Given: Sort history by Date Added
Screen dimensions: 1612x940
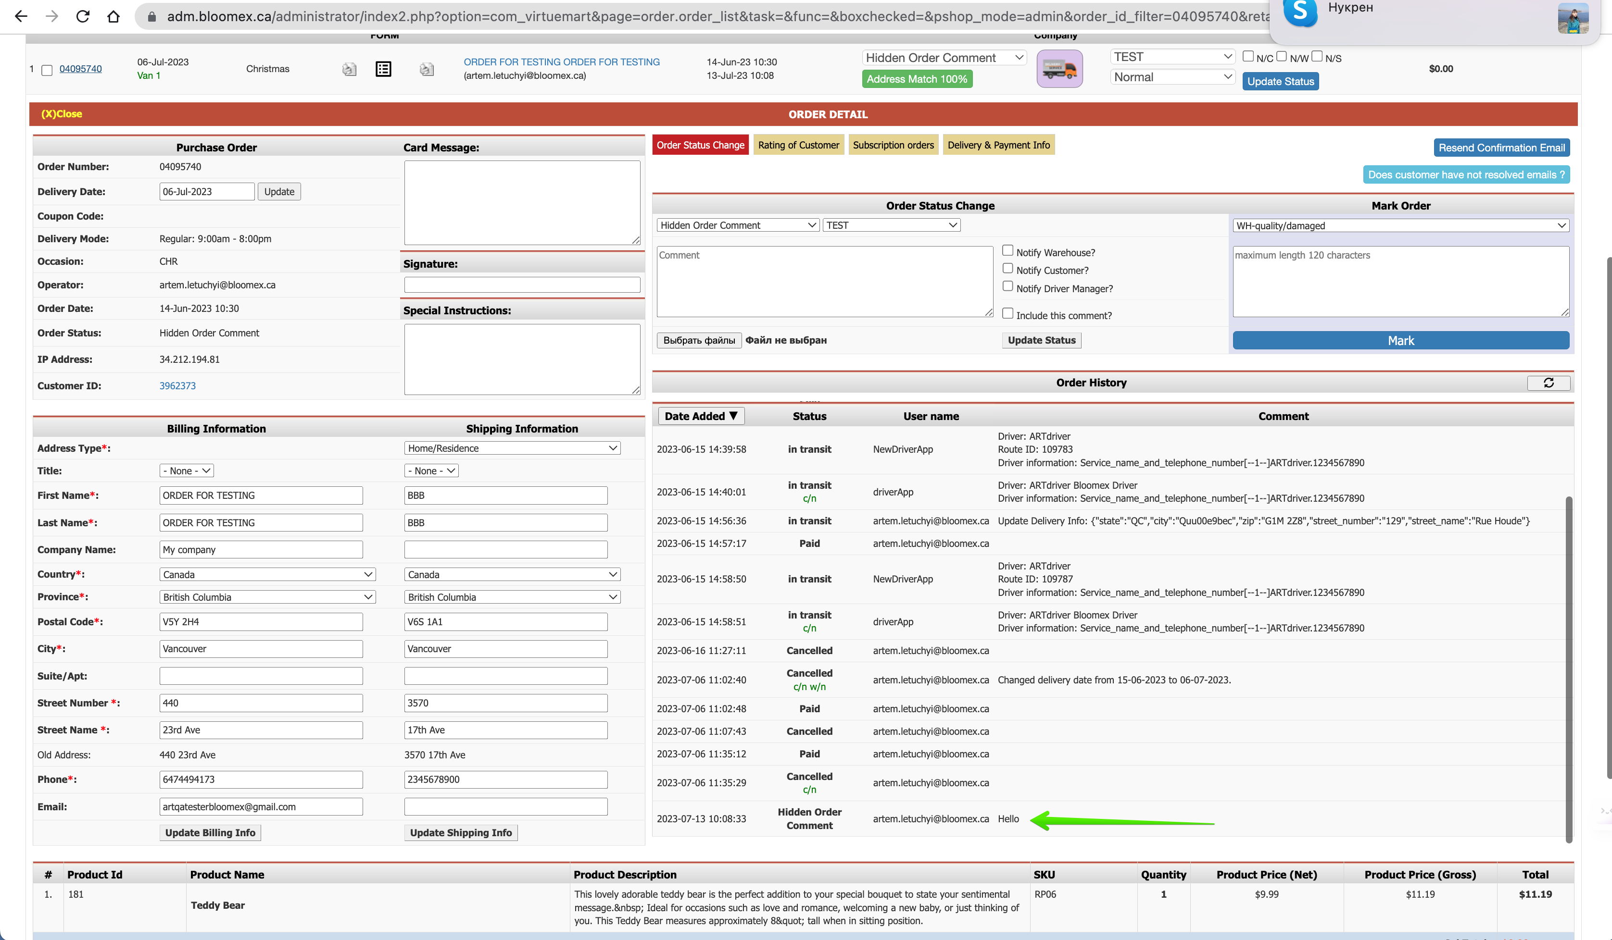Looking at the screenshot, I should (x=701, y=416).
